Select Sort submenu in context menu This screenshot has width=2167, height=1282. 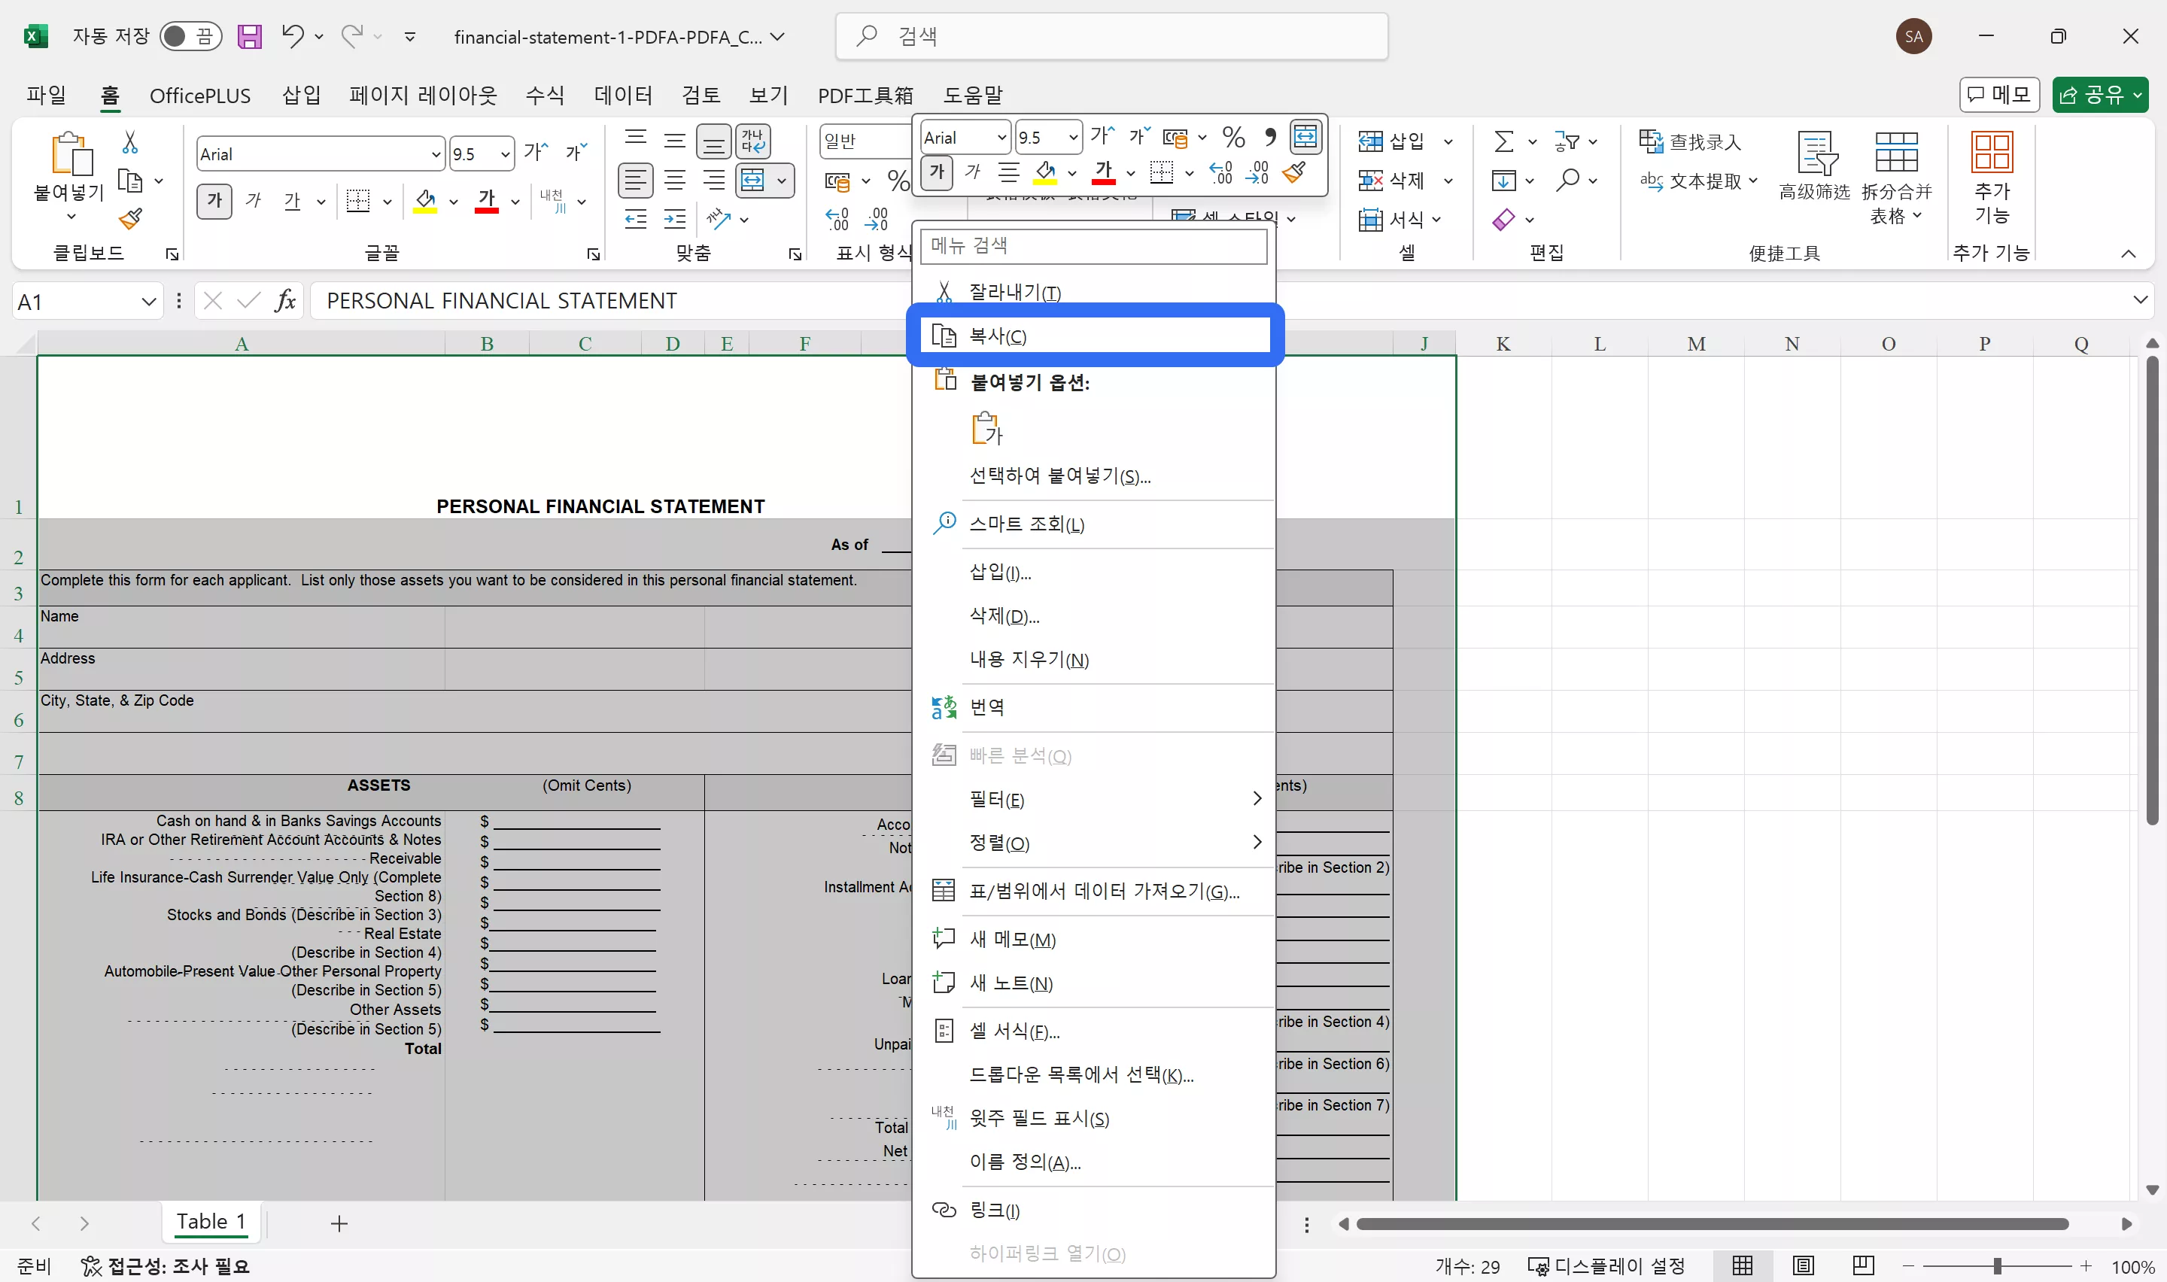pos(1094,843)
